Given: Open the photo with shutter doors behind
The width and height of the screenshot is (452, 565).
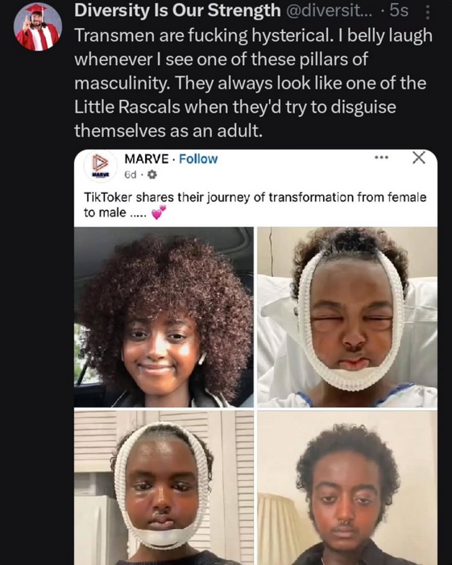Looking at the screenshot, I should click(x=164, y=488).
